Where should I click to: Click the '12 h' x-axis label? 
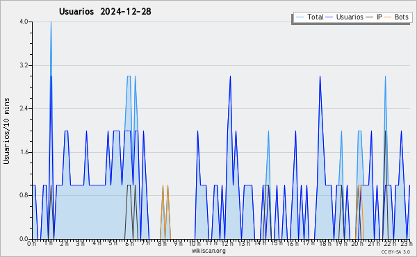click(227, 243)
